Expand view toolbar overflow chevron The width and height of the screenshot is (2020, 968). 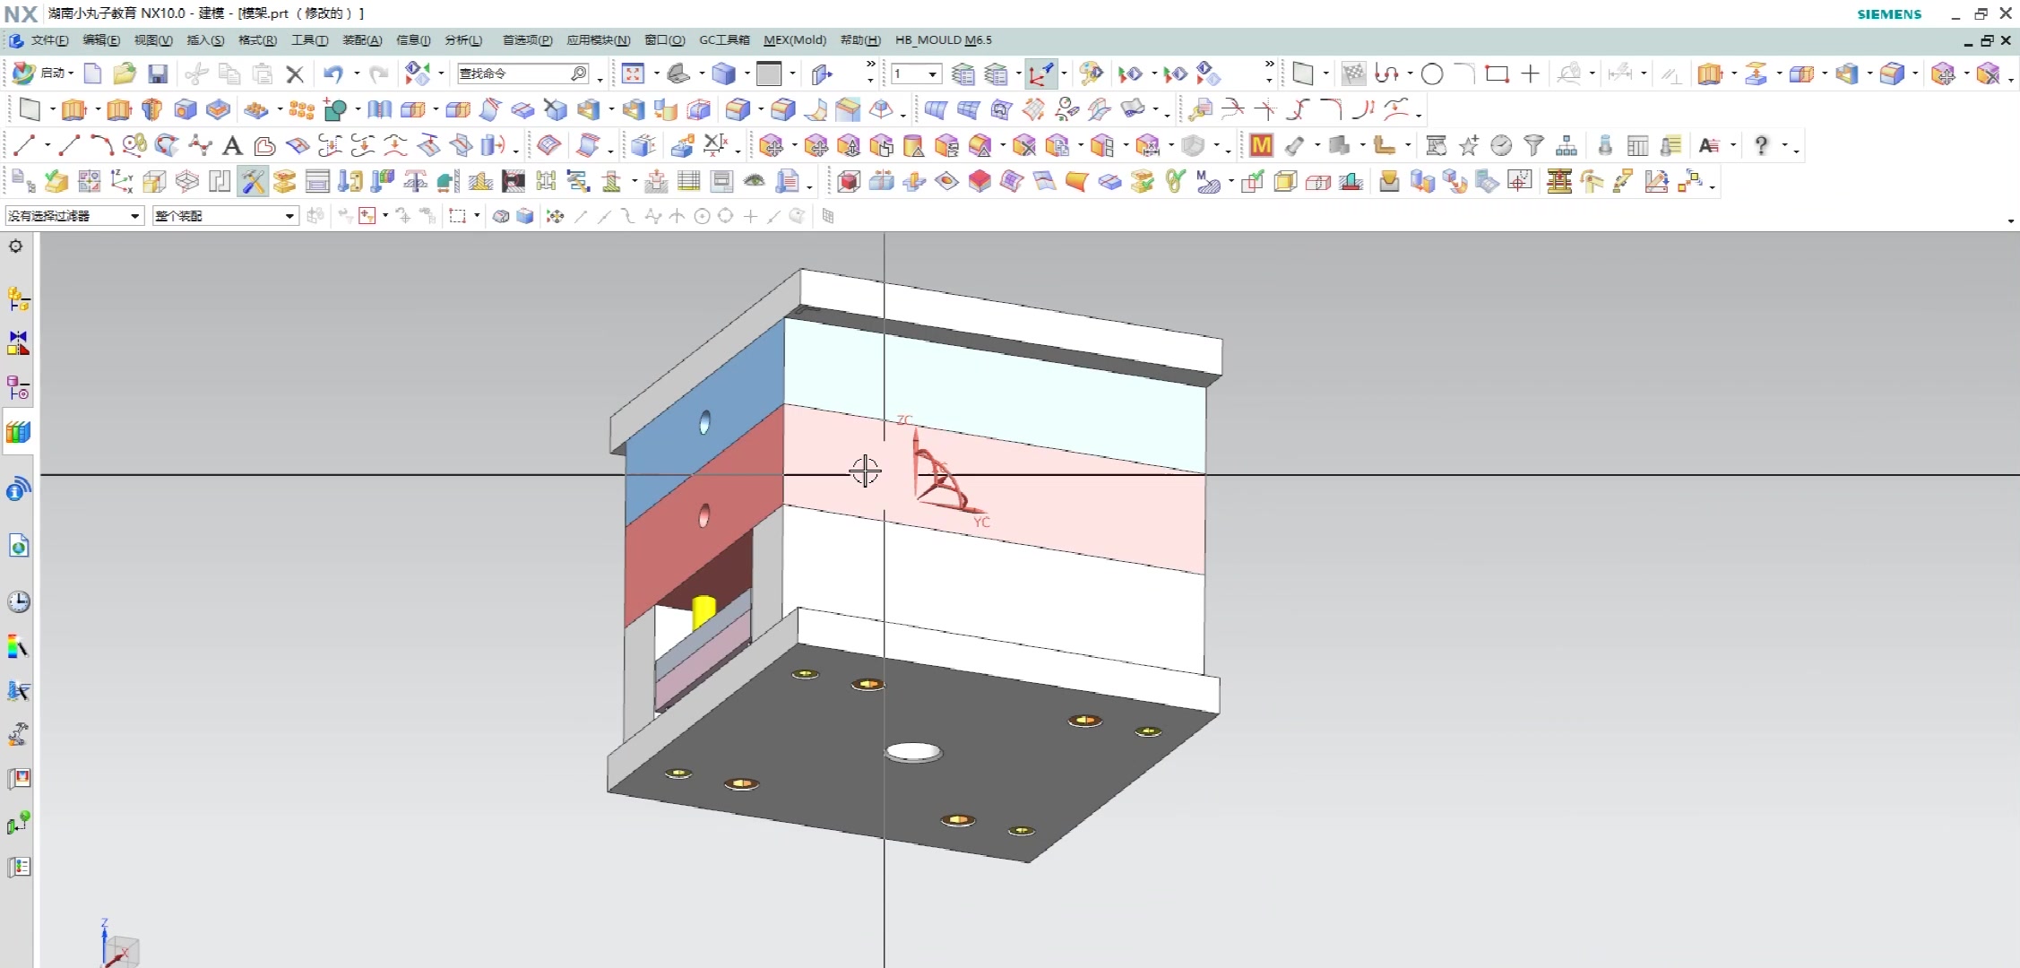click(870, 65)
